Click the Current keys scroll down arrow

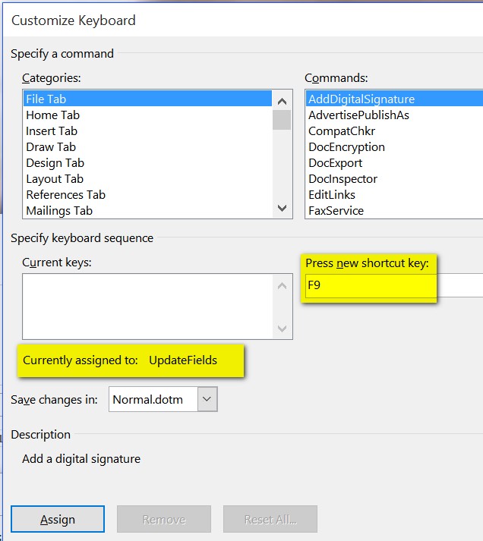[x=282, y=328]
